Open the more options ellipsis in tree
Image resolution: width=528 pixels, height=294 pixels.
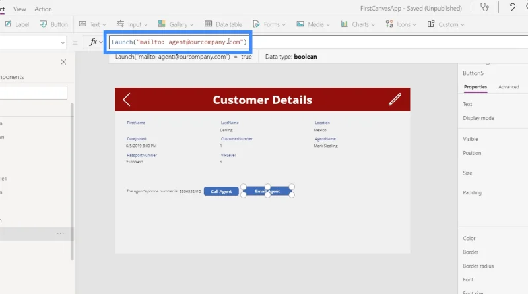pyautogui.click(x=60, y=233)
